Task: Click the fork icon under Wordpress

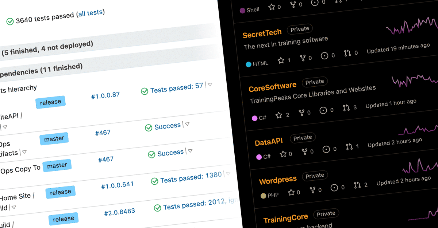Action: tap(312, 190)
